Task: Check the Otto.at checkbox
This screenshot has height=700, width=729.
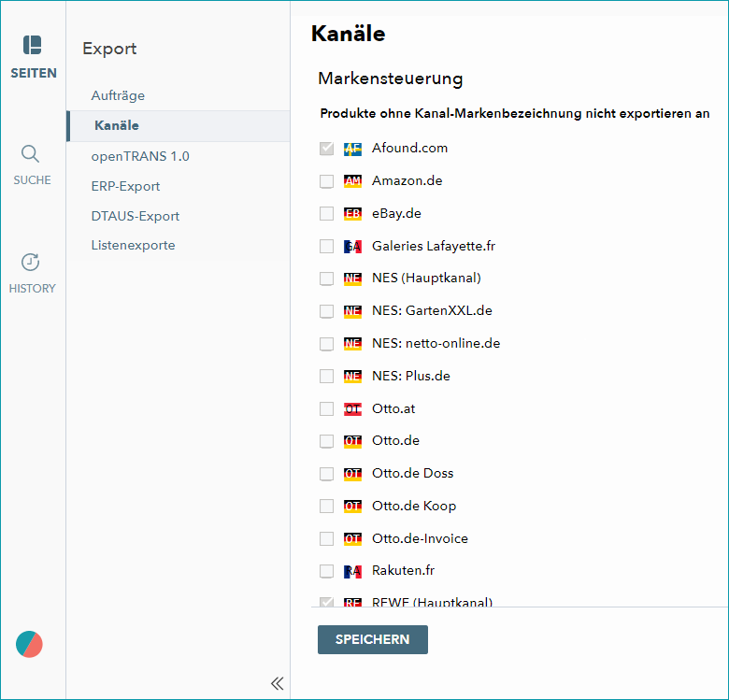Action: (x=326, y=408)
